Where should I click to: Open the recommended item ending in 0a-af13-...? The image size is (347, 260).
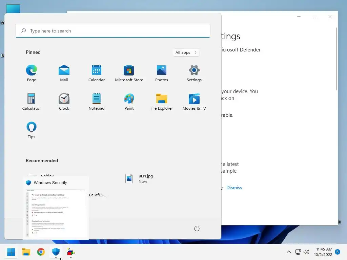[98, 195]
